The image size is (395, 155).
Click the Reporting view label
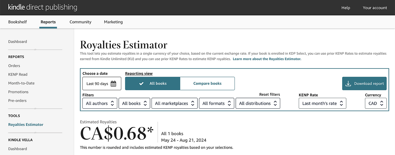click(139, 74)
